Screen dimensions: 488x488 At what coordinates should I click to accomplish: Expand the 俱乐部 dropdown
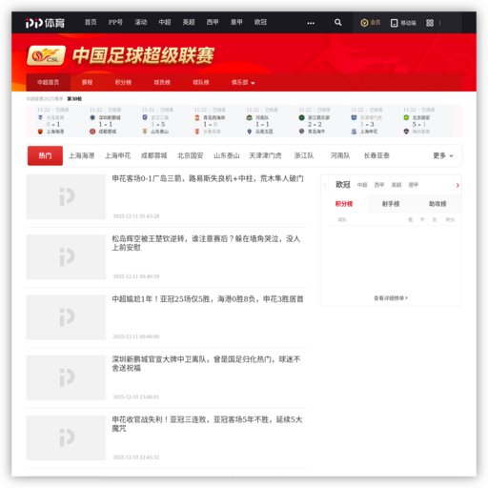tap(243, 83)
